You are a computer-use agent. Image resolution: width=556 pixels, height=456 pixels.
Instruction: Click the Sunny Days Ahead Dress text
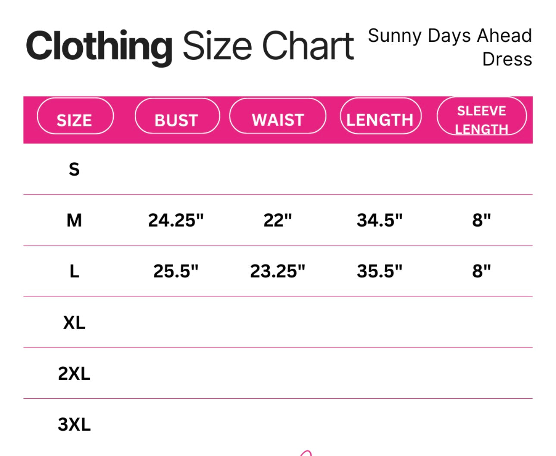click(x=450, y=47)
